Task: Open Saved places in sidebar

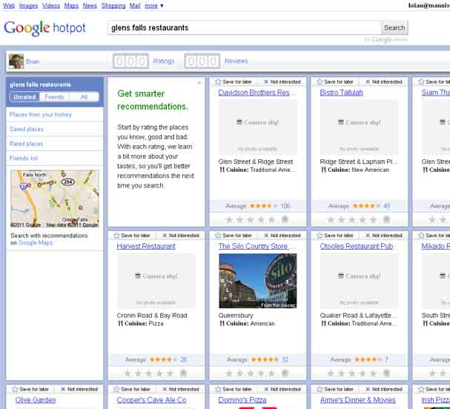Action: (x=27, y=129)
